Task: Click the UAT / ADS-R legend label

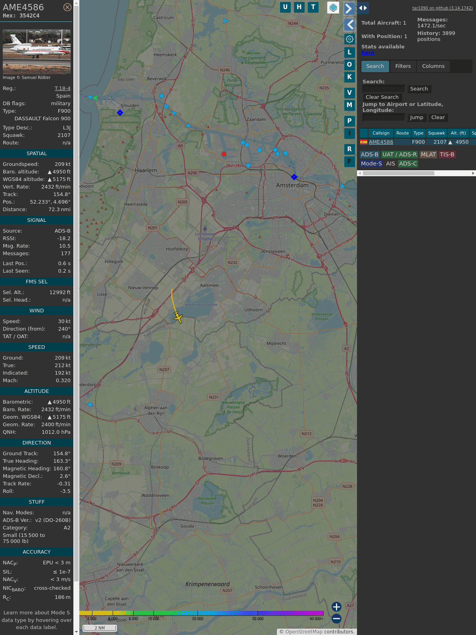Action: 399,155
